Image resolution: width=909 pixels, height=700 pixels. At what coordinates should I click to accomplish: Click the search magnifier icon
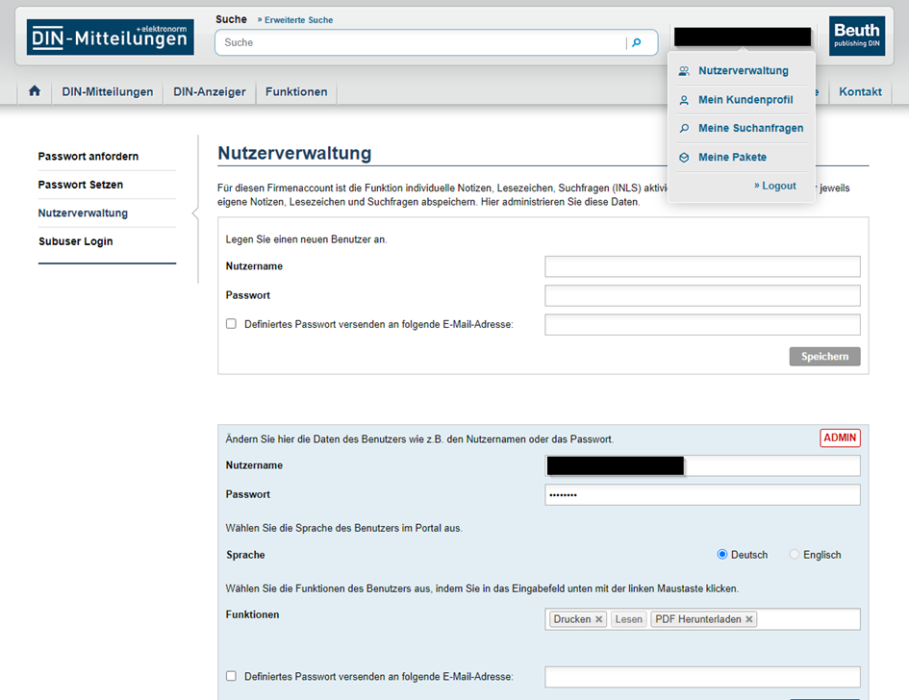pyautogui.click(x=636, y=42)
